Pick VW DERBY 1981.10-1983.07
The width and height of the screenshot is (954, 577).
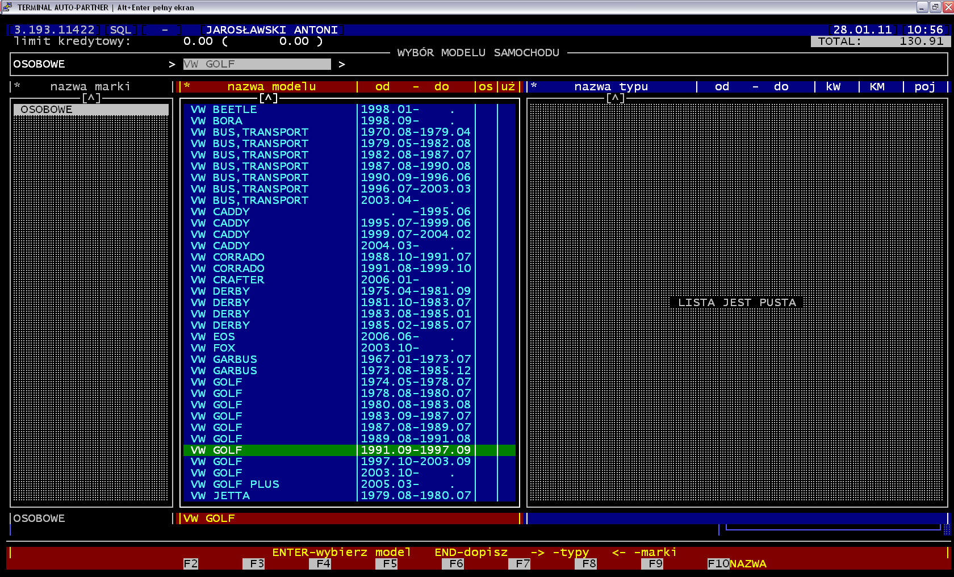tap(349, 303)
